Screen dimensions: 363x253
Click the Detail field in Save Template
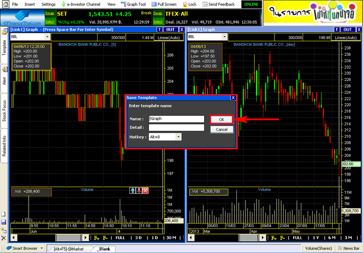click(x=177, y=128)
